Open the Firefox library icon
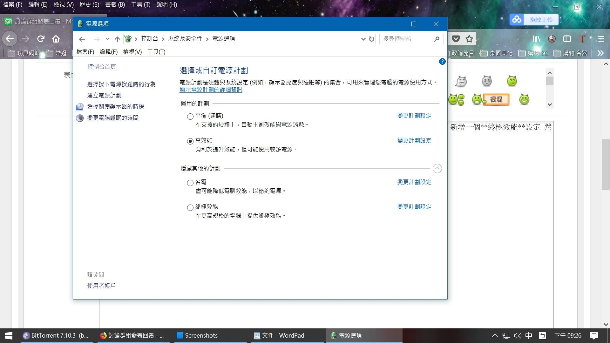The width and height of the screenshot is (610, 343). [x=536, y=39]
